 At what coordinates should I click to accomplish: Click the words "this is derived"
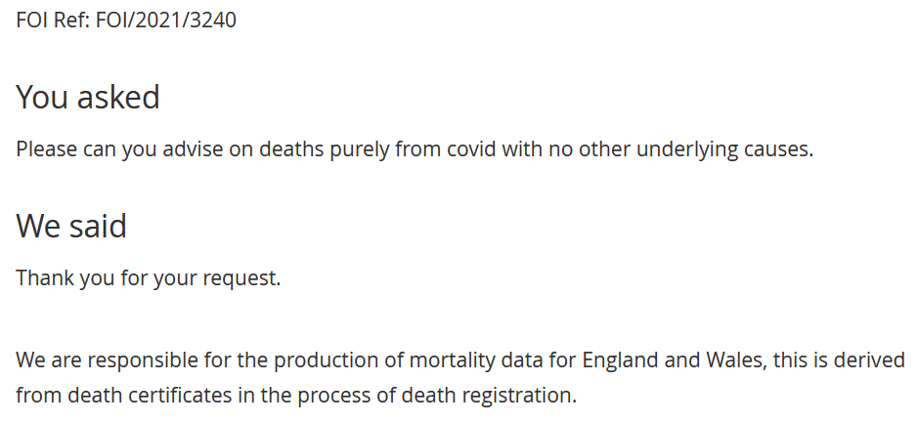839,360
